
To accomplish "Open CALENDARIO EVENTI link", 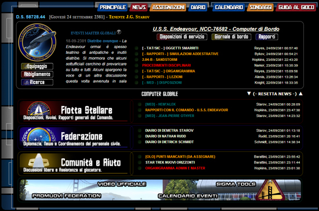I will pos(188,196).
